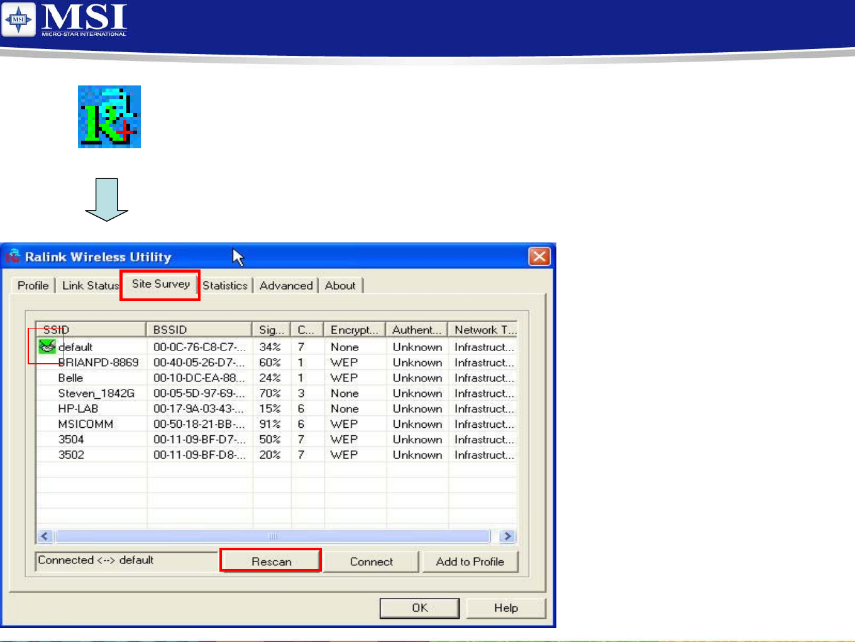This screenshot has width=855, height=642.
Task: Open Help from the dialog
Action: click(x=506, y=608)
